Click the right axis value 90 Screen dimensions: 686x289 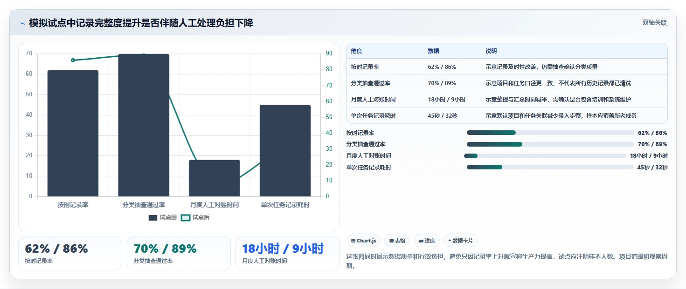click(329, 54)
